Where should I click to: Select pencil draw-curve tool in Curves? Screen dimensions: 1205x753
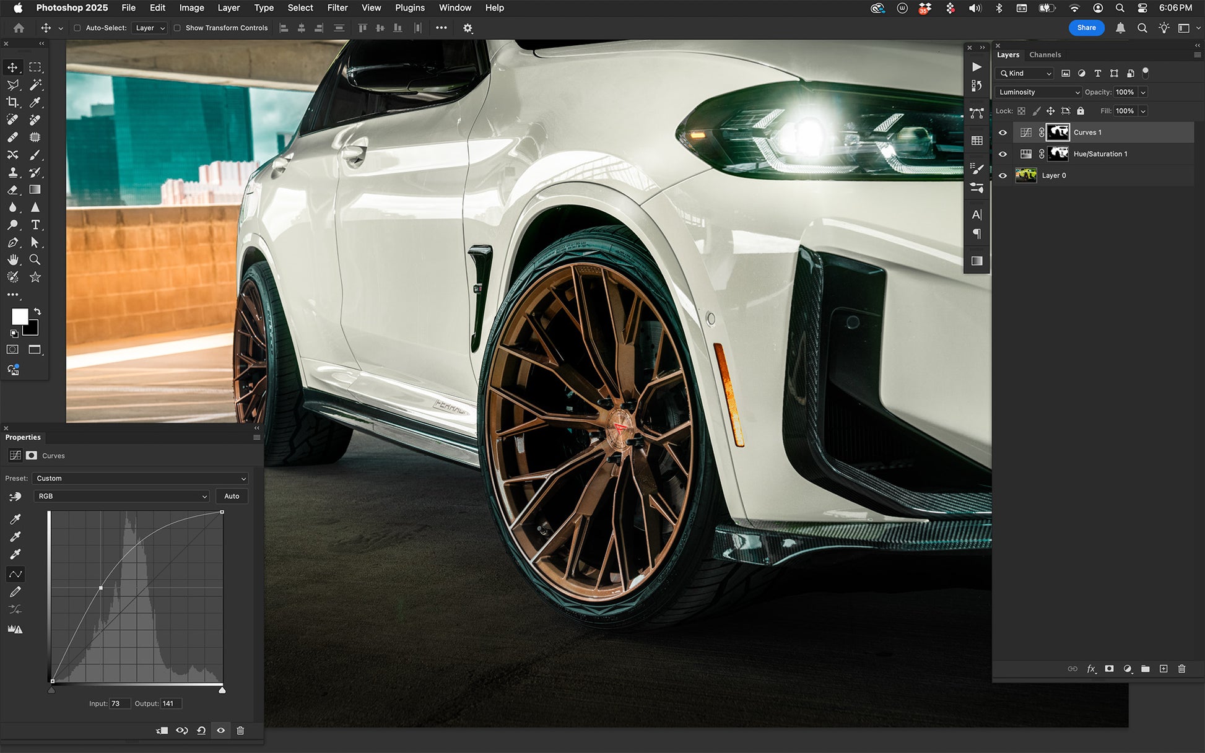coord(15,592)
